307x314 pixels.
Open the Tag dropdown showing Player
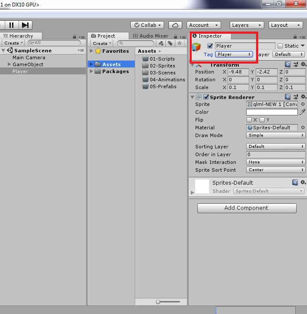tap(234, 54)
